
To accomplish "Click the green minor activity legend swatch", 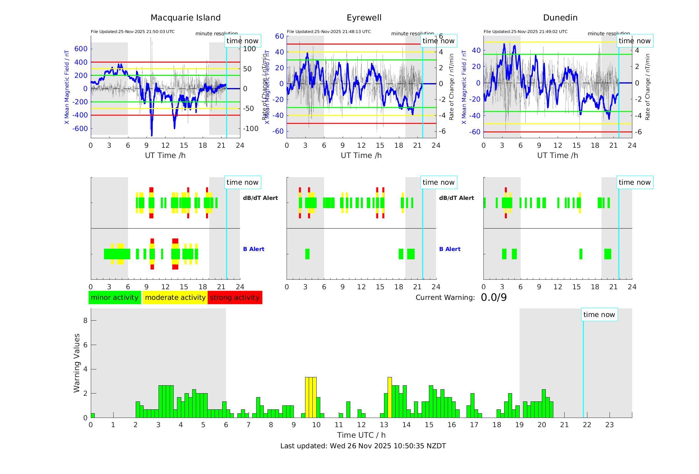I will (115, 298).
